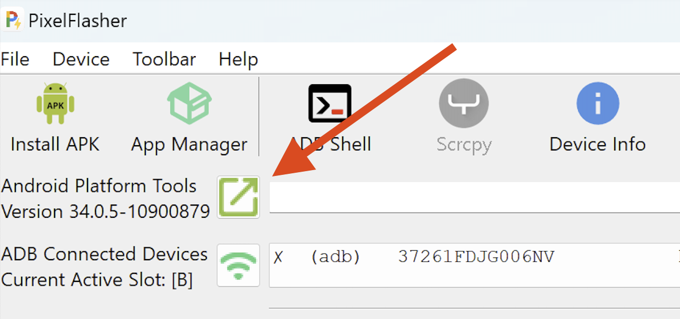This screenshot has width=680, height=319.
Task: Open Device Info blue circle icon
Action: point(598,103)
